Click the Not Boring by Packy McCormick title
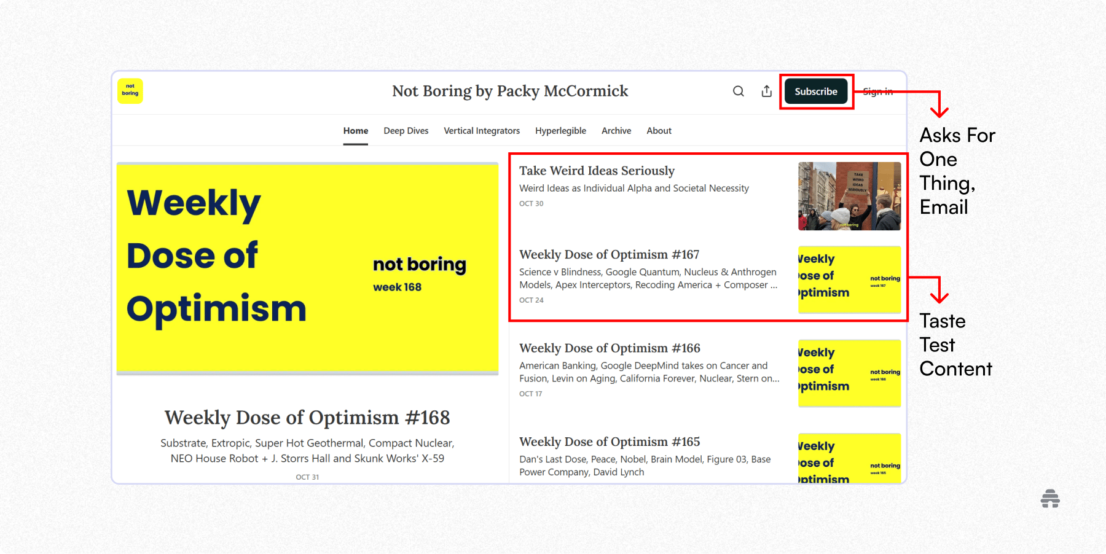Screen dimensions: 1106x554 [510, 92]
